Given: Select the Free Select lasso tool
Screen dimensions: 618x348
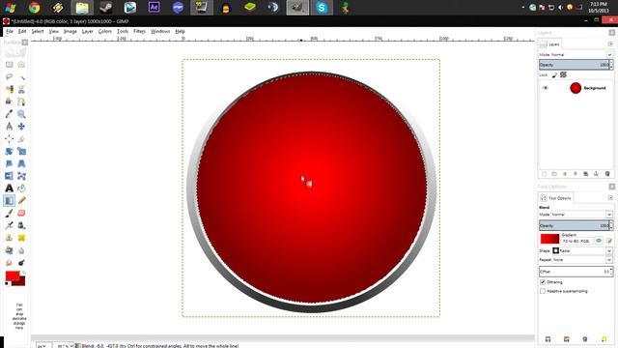Looking at the screenshot, I should click(x=9, y=77).
